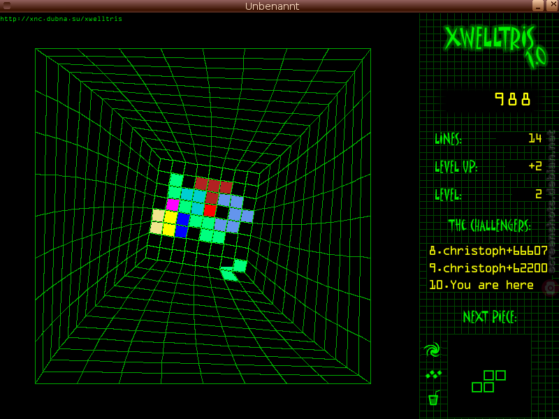The height and width of the screenshot is (419, 559).
Task: Open the xnc.dubna.su/xwelltris URL text
Action: point(61,19)
